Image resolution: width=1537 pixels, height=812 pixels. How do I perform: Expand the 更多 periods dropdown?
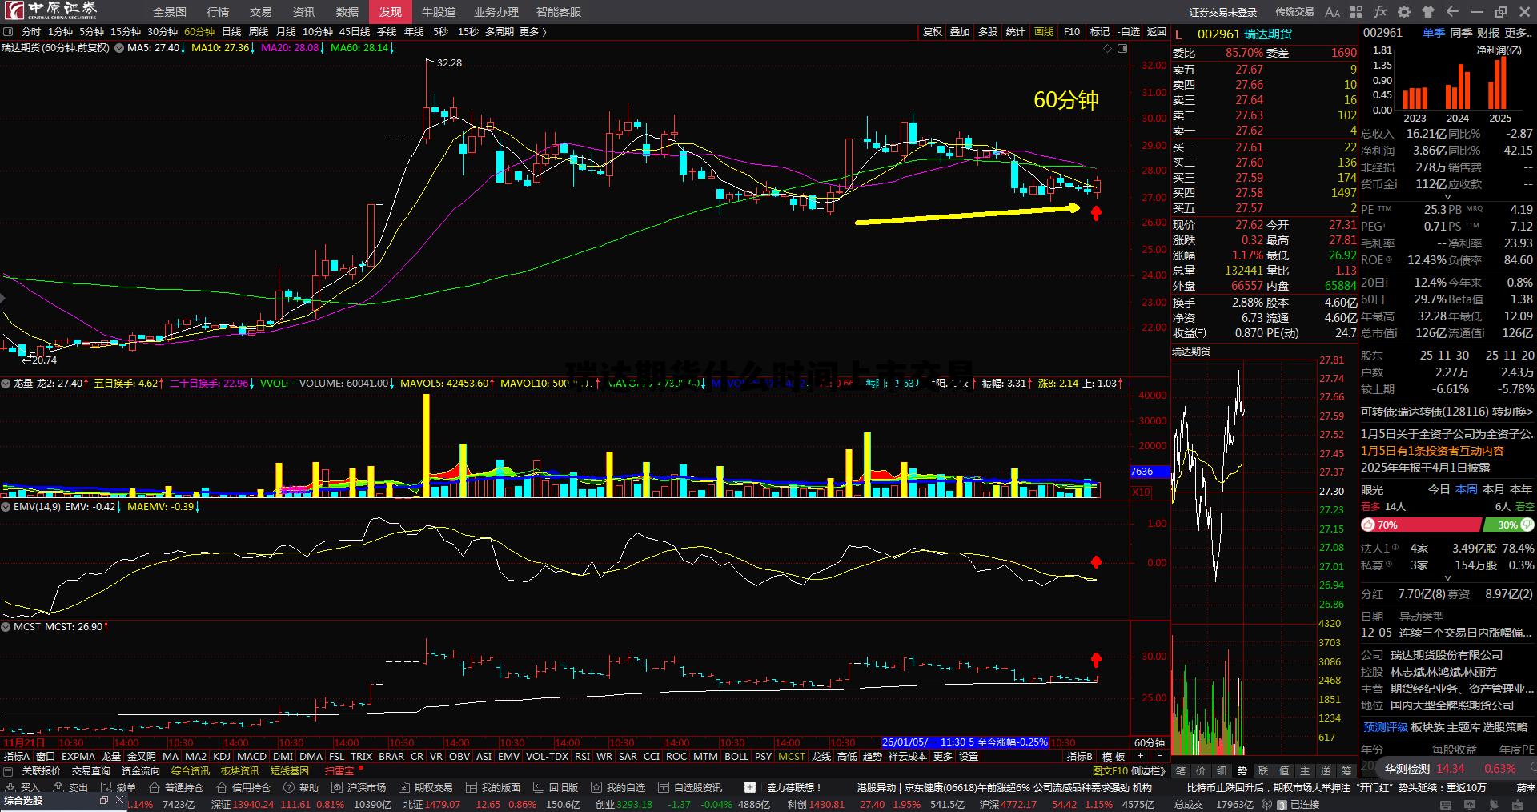pos(532,32)
